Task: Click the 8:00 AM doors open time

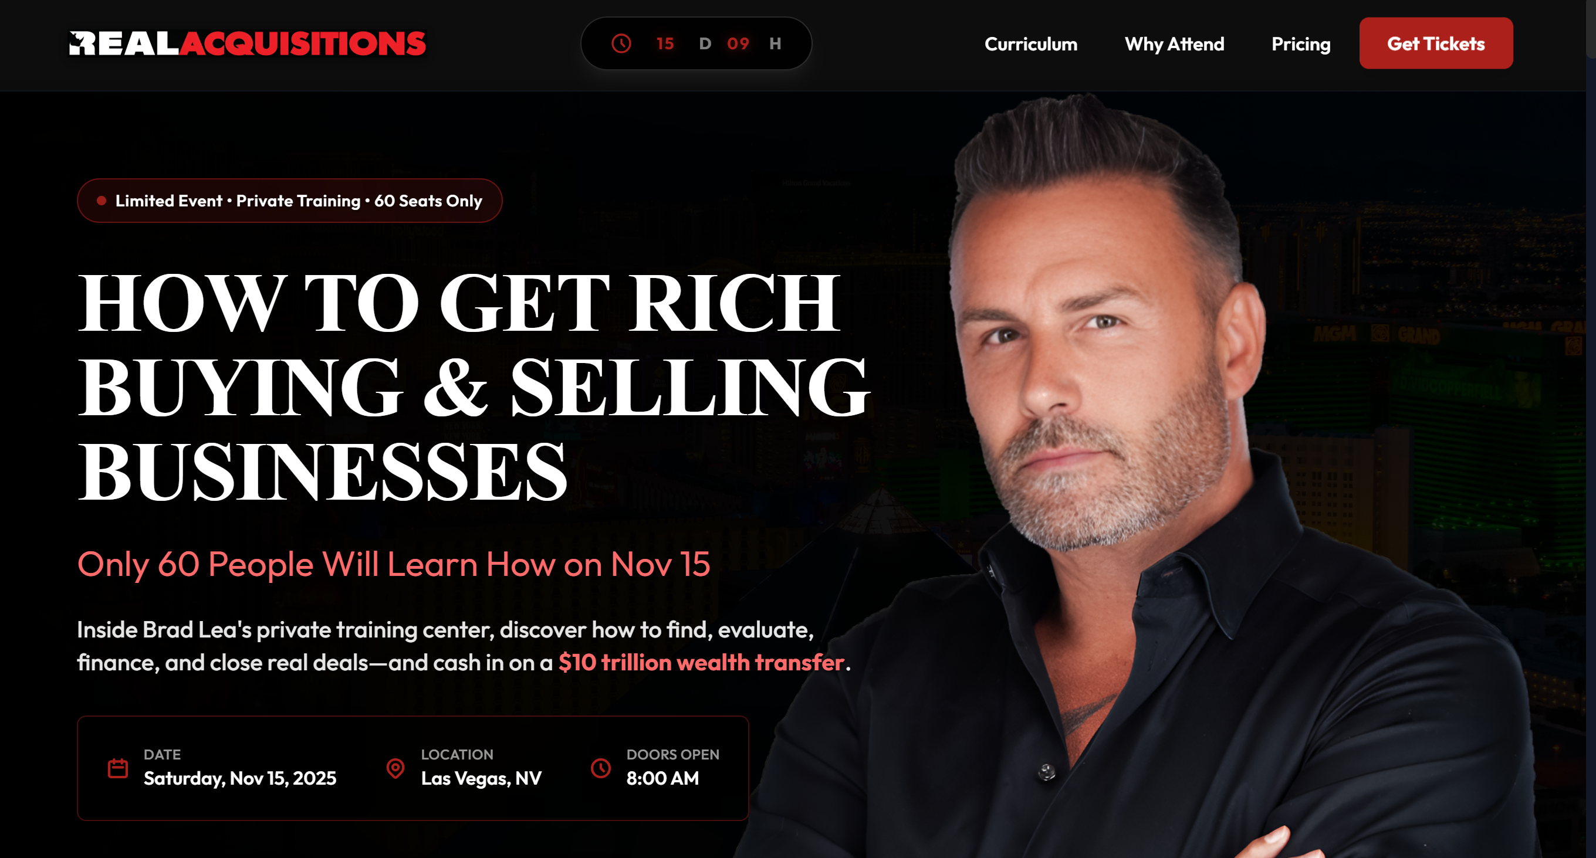Action: pos(662,778)
